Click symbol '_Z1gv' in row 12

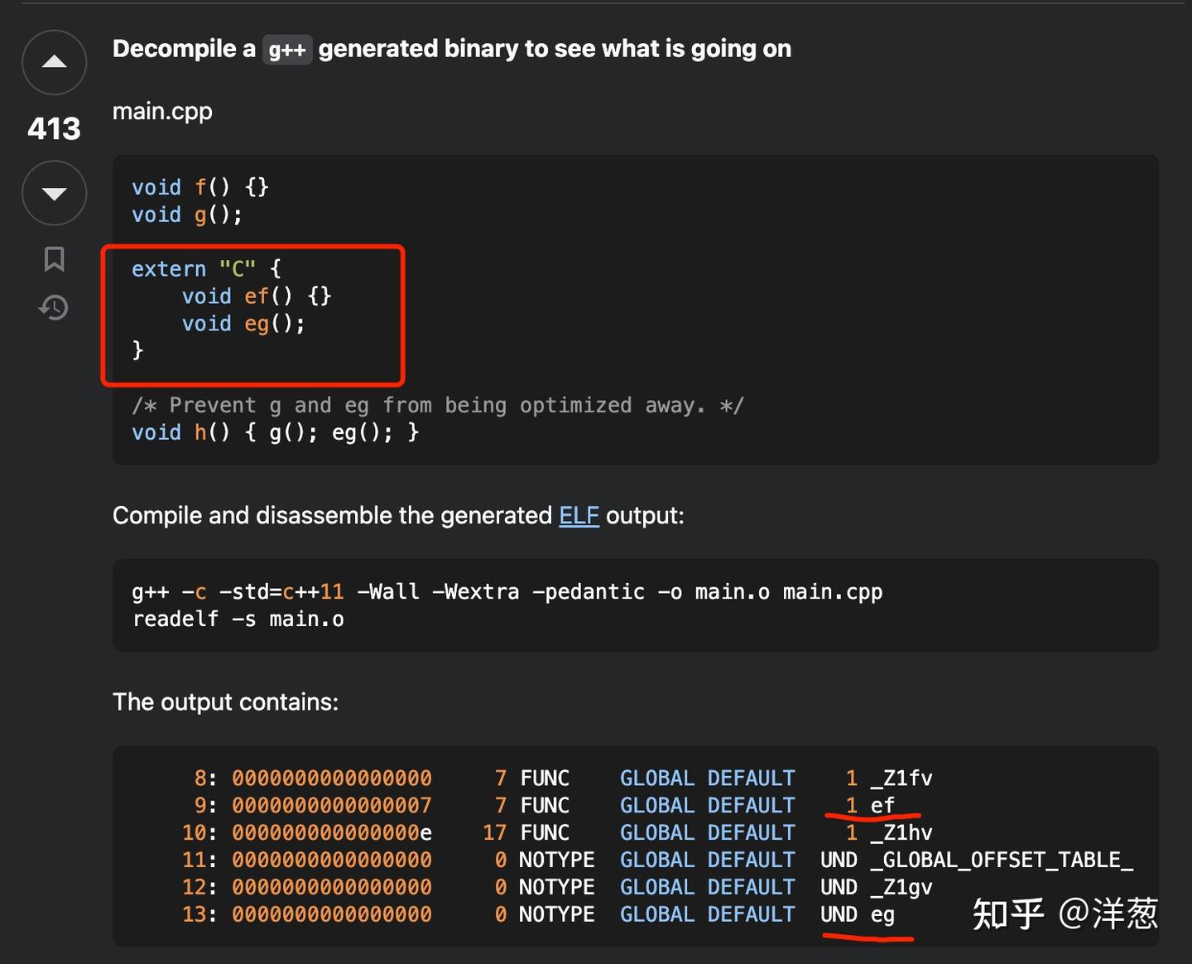point(901,887)
